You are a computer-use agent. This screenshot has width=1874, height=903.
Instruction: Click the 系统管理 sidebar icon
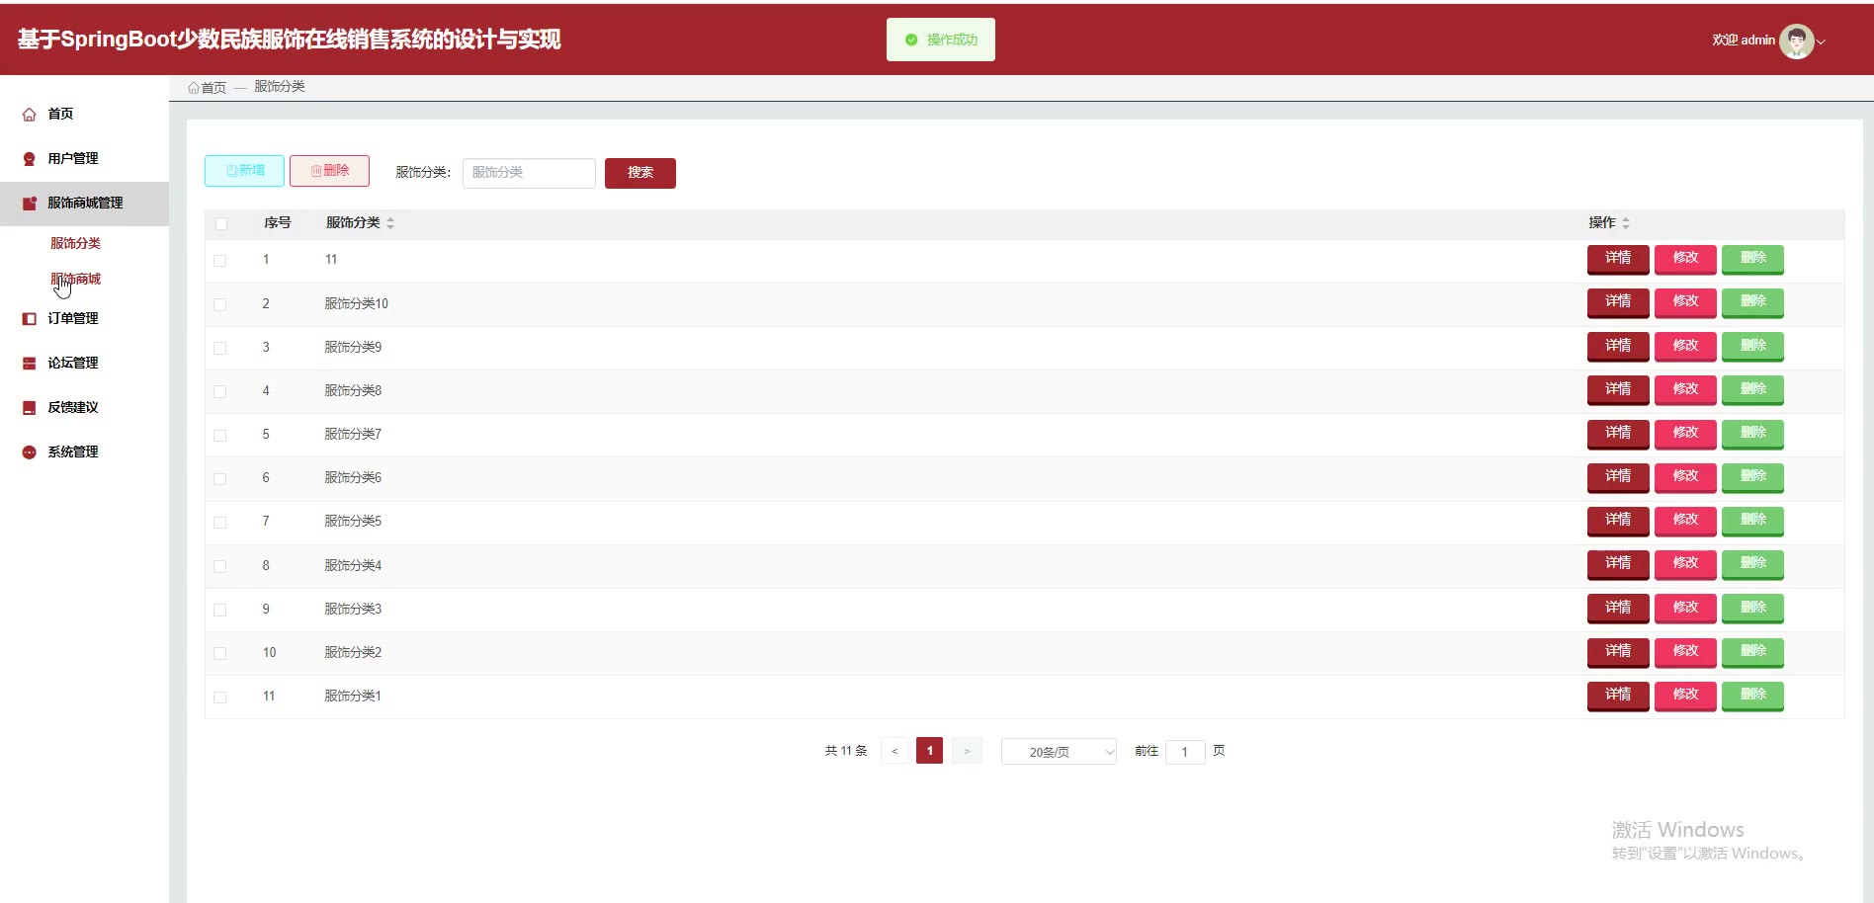(x=30, y=452)
